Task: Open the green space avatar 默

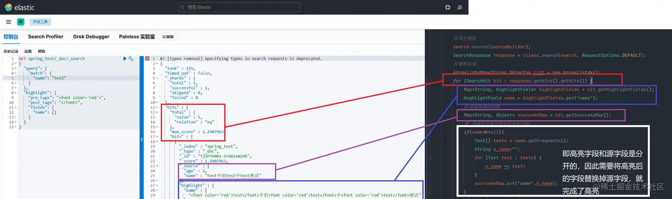Action: point(21,22)
